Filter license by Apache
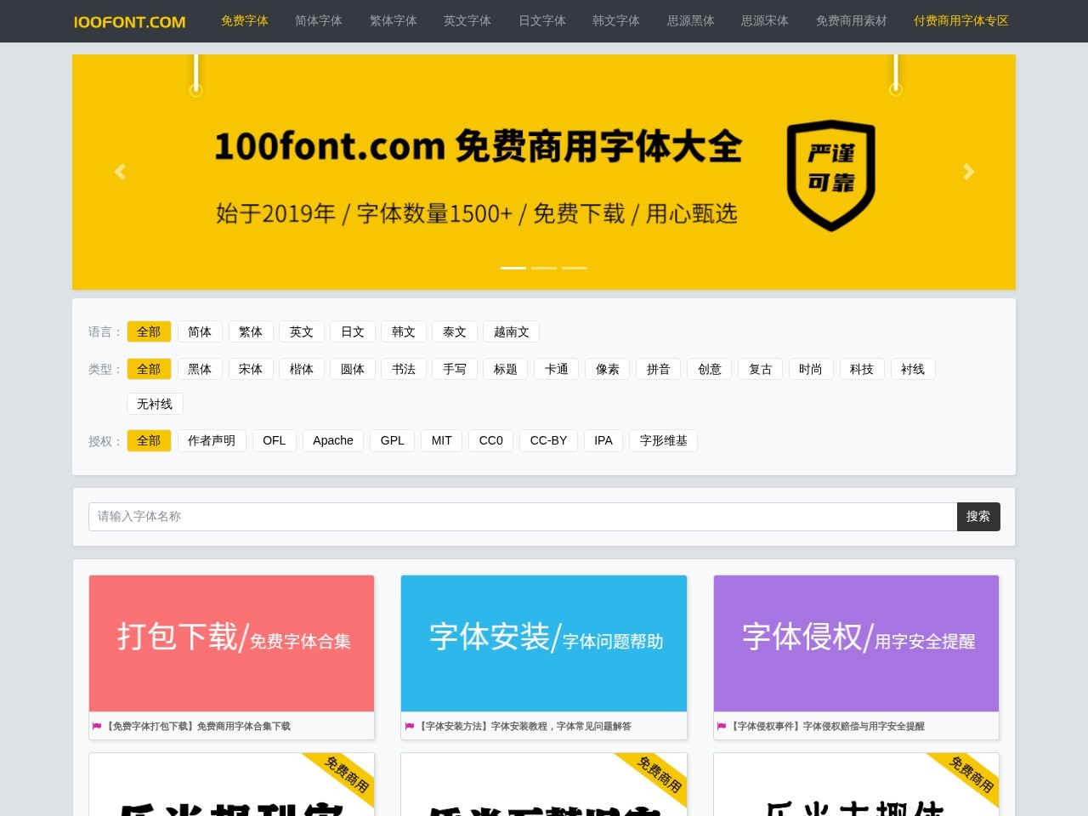Image resolution: width=1088 pixels, height=816 pixels. click(x=333, y=440)
